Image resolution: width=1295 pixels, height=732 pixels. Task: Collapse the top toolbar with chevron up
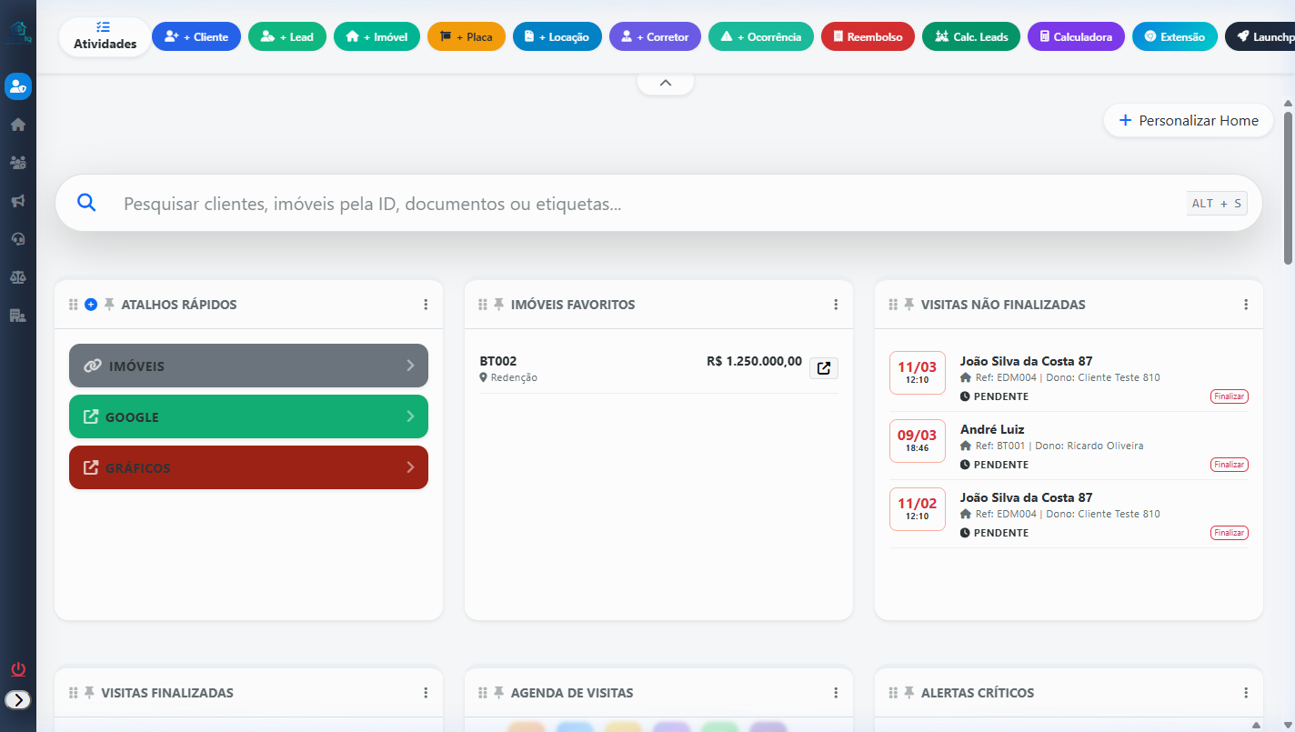coord(666,83)
